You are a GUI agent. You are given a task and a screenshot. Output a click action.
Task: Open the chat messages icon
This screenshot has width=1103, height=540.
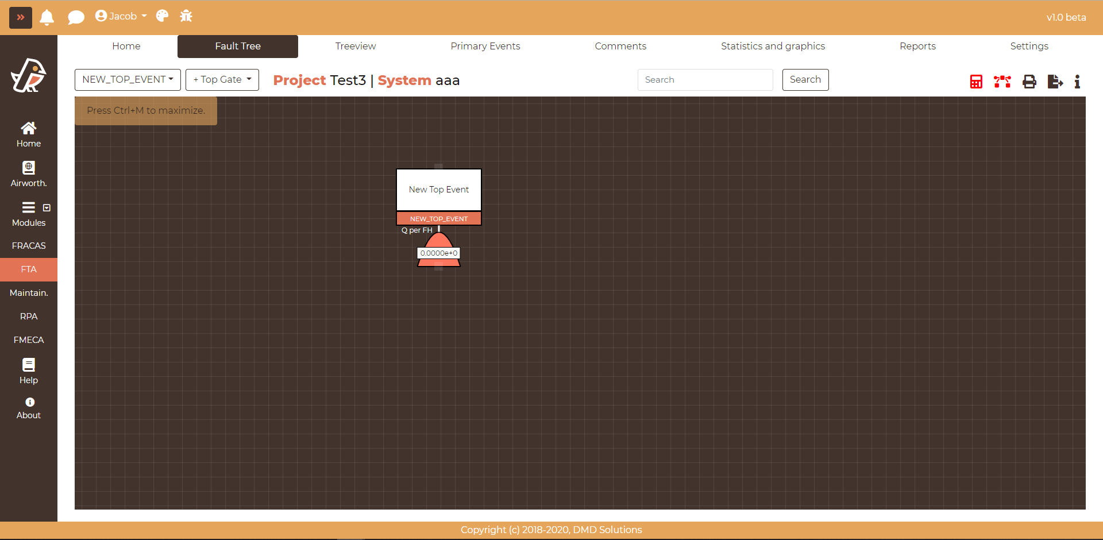(x=76, y=17)
